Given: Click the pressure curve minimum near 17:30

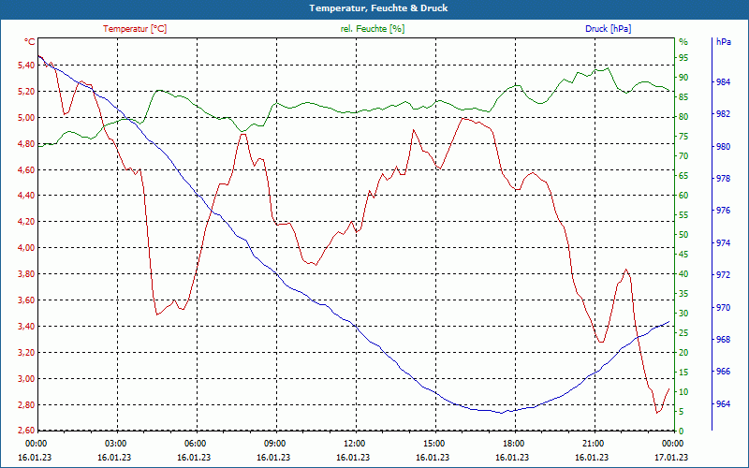Looking at the screenshot, I should (x=501, y=413).
